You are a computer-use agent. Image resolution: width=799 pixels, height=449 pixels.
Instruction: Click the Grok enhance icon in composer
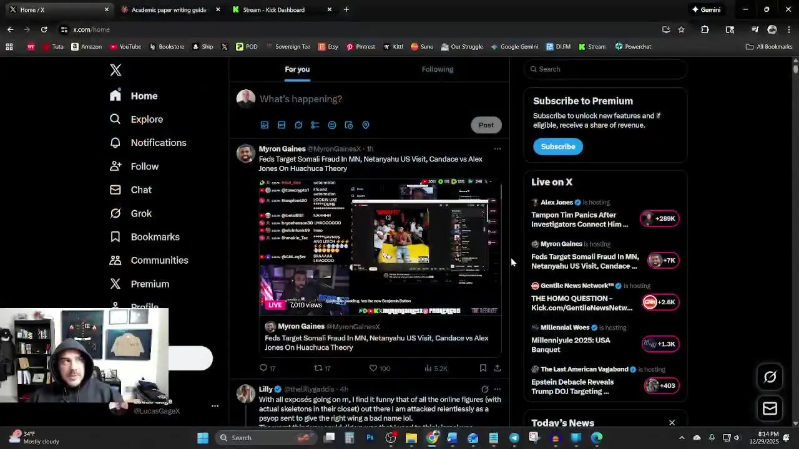pyautogui.click(x=298, y=125)
